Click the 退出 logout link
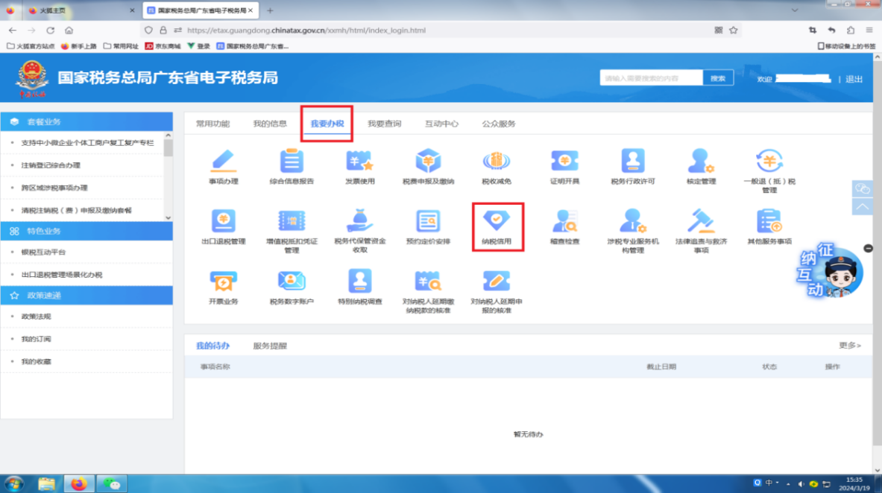 (x=854, y=79)
